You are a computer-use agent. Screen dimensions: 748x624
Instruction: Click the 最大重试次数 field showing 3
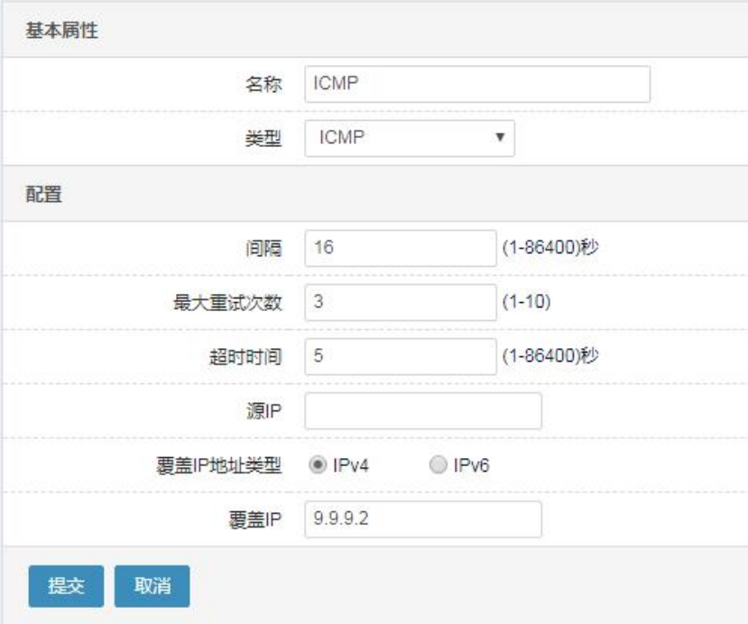pos(401,302)
